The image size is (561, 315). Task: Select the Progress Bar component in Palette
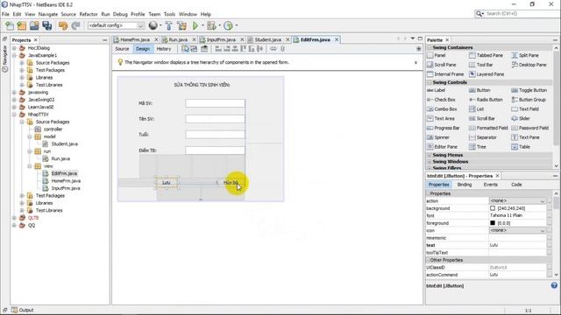[444, 128]
